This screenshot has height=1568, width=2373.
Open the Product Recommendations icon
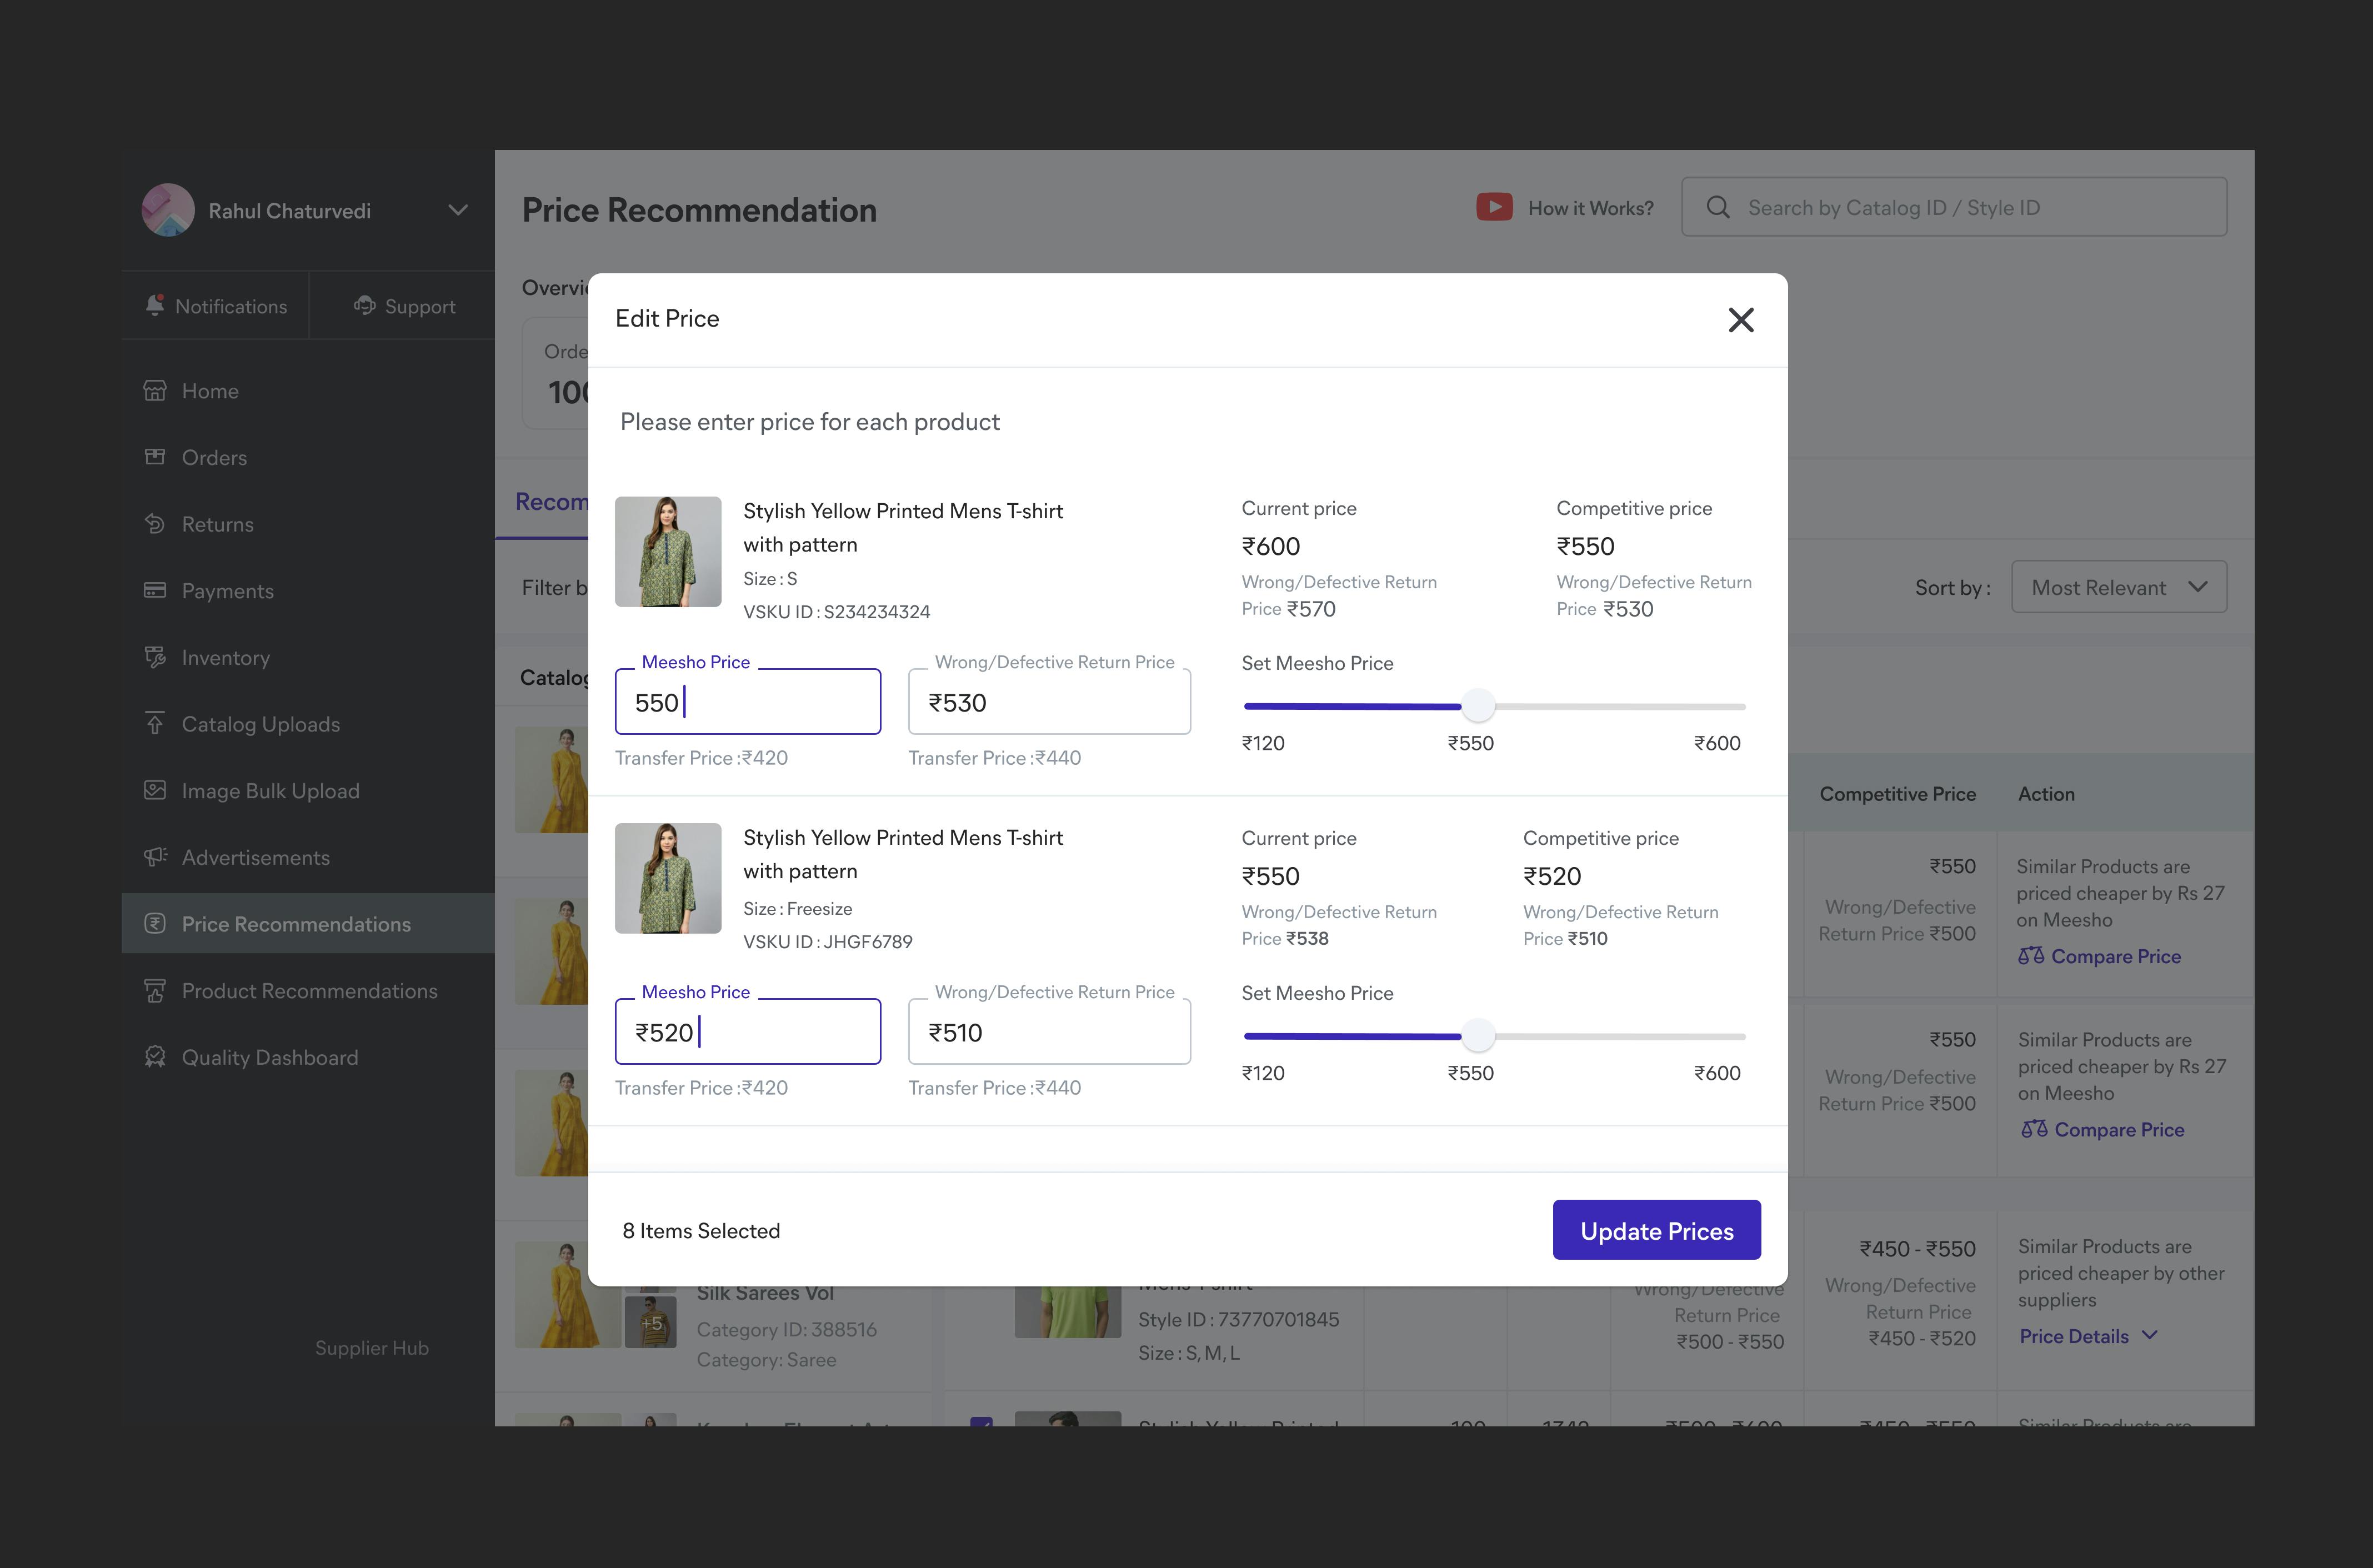[x=155, y=990]
